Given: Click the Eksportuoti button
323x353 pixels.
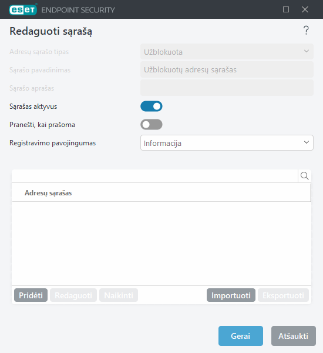Looking at the screenshot, I should 283,295.
